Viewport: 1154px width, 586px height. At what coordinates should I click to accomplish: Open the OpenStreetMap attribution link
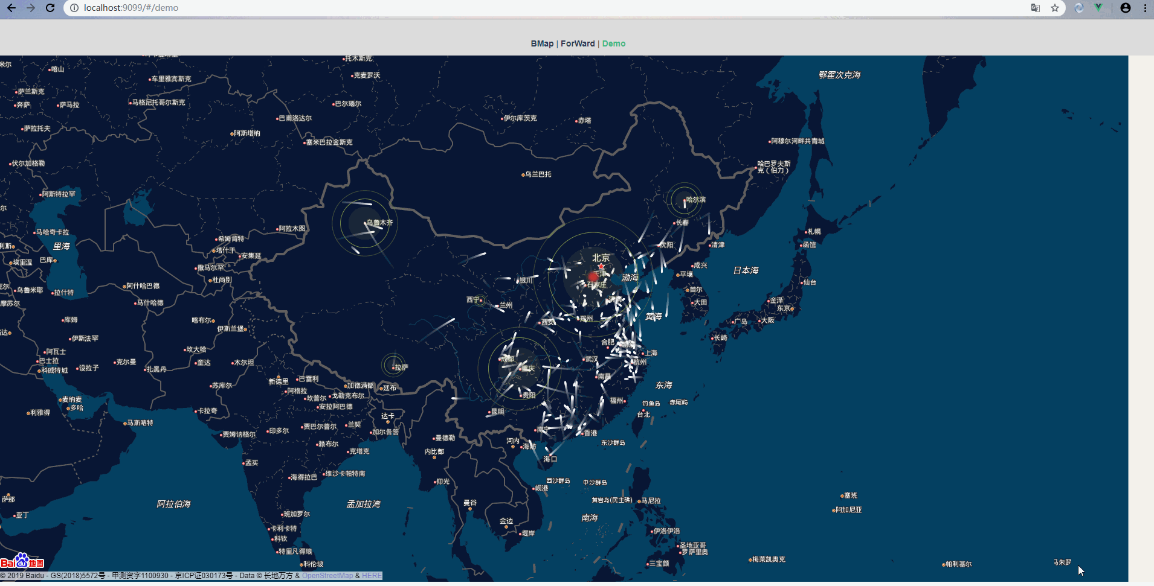pyautogui.click(x=327, y=575)
